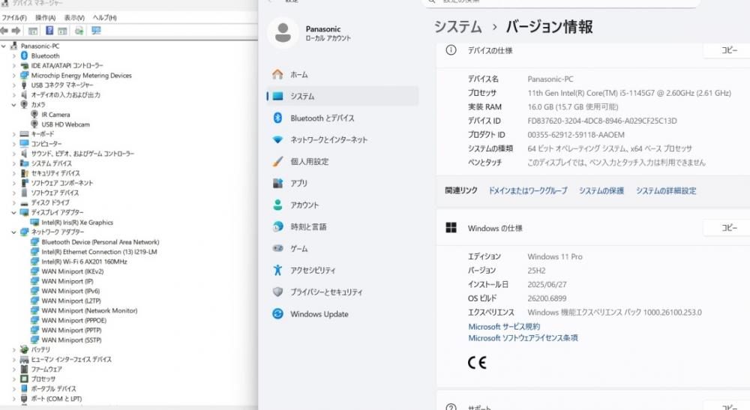750x410 pixels.
Task: Copy the Windows specifications with コピー button
Action: [x=729, y=228]
